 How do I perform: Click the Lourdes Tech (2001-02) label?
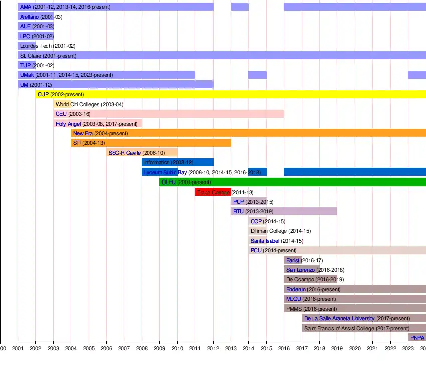click(48, 46)
